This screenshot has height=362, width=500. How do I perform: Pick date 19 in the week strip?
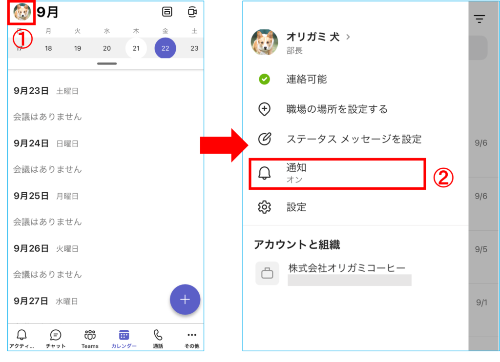(x=78, y=48)
